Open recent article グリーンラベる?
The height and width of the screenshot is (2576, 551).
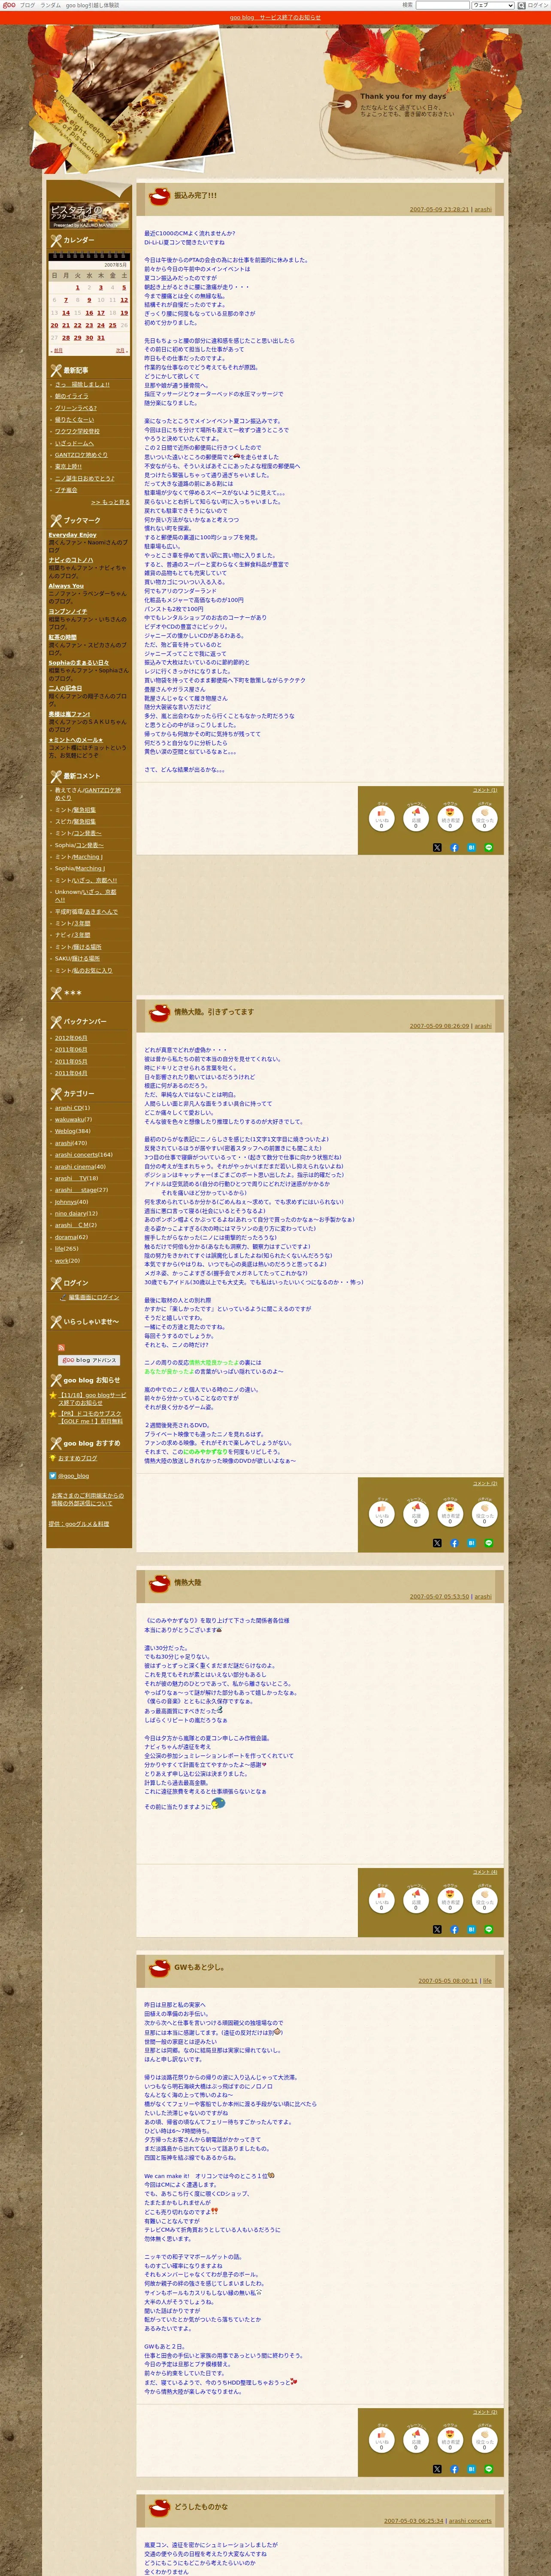point(76,408)
